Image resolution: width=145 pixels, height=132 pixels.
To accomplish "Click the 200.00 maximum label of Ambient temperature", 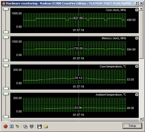I will [x=17, y=98].
